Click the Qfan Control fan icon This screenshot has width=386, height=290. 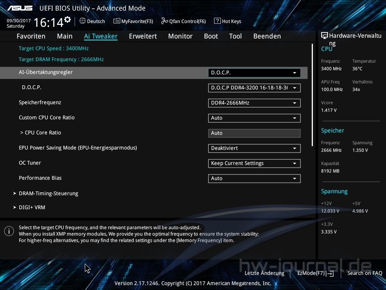164,21
